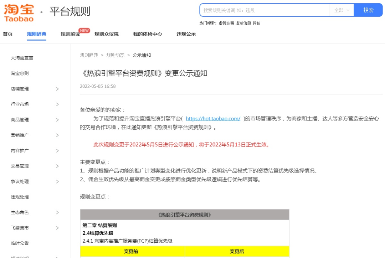Click the 搜索 button
The height and width of the screenshot is (258, 385).
click(x=368, y=10)
